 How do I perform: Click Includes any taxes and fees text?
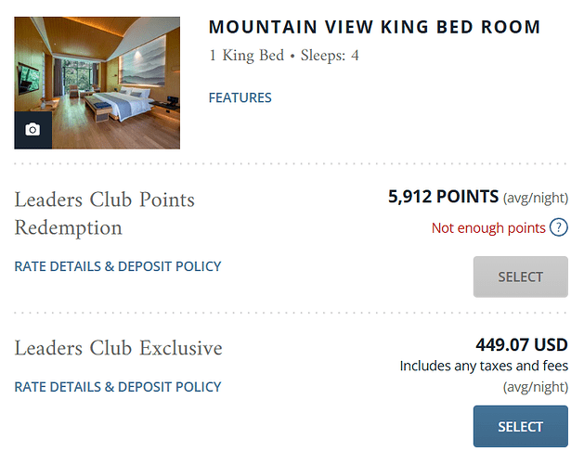(x=484, y=366)
